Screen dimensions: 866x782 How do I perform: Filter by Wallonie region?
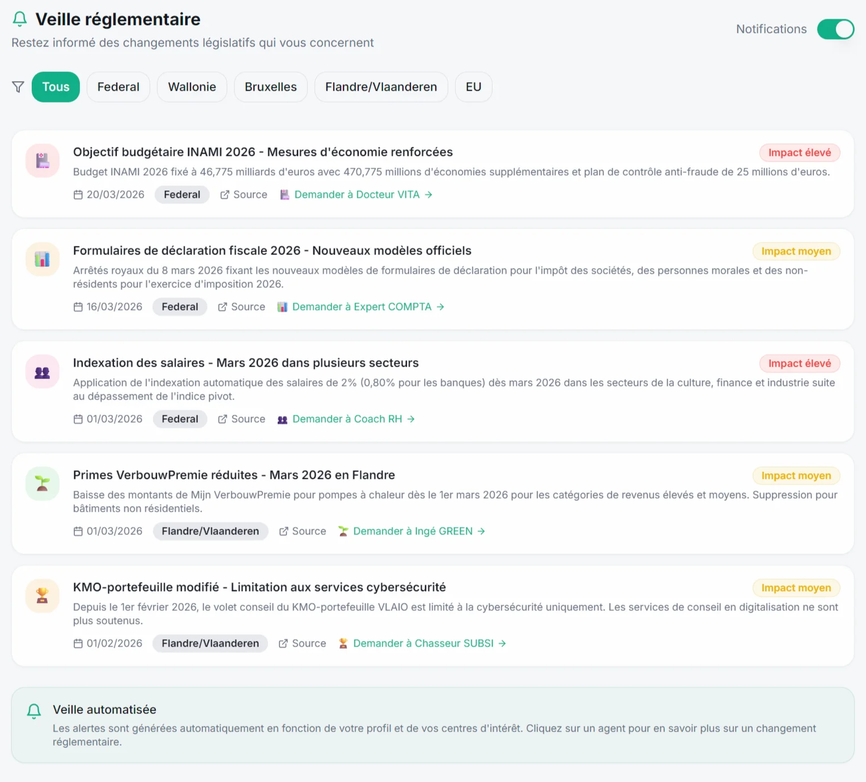click(192, 87)
